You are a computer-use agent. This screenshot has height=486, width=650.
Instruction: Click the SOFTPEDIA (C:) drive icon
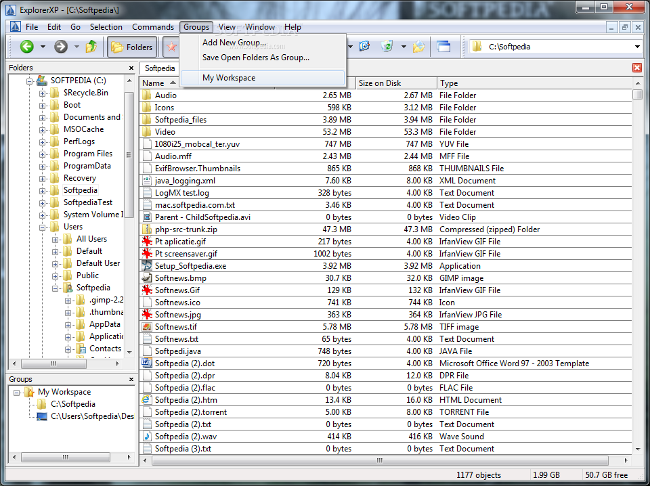pos(41,81)
